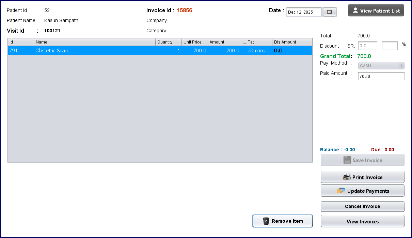Sort by the Id column header
Viewport: 412px width, 238px height.
coord(21,42)
